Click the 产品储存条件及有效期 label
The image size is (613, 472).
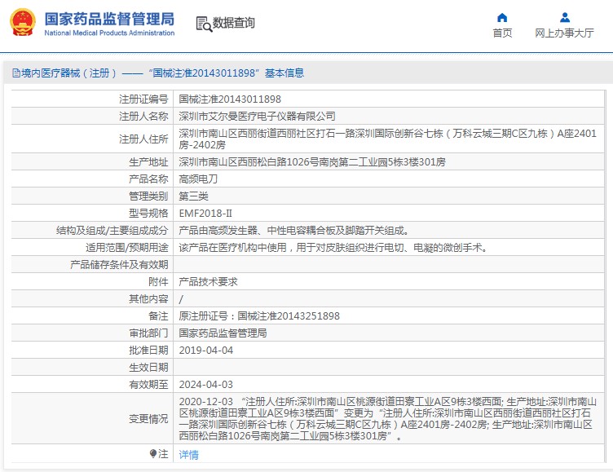click(119, 265)
